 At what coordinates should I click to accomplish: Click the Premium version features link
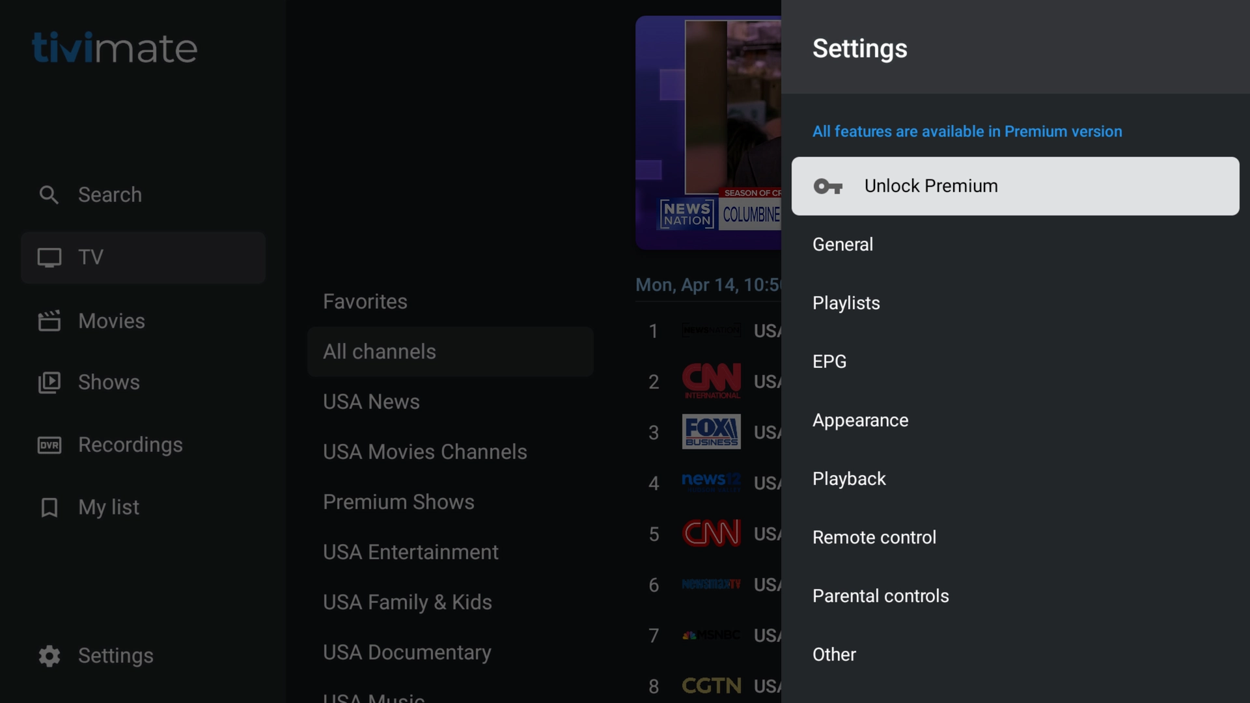(967, 131)
